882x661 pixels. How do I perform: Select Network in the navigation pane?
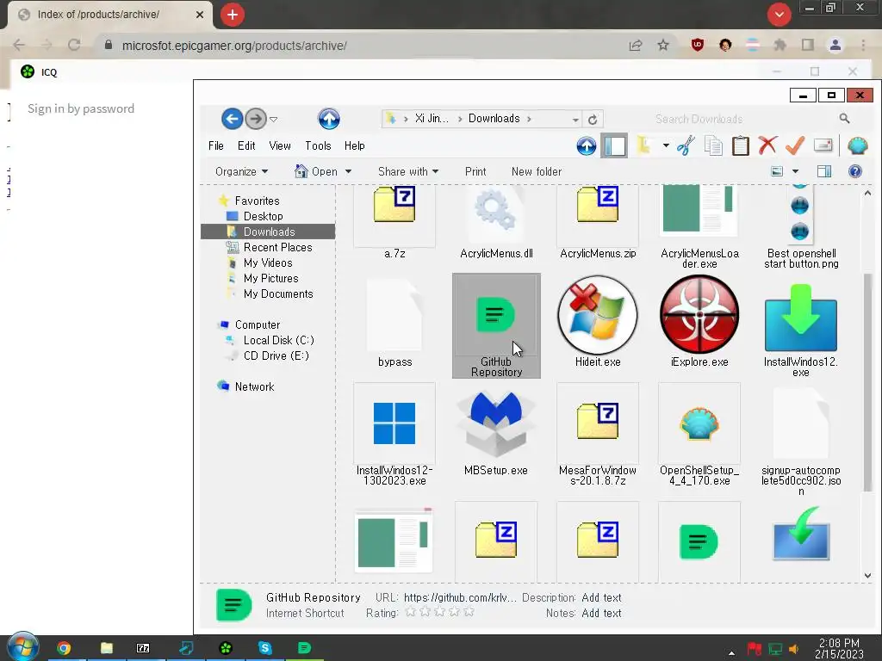254,386
